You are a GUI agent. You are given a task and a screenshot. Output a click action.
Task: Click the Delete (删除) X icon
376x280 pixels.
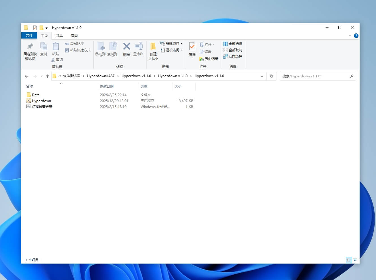pyautogui.click(x=126, y=46)
